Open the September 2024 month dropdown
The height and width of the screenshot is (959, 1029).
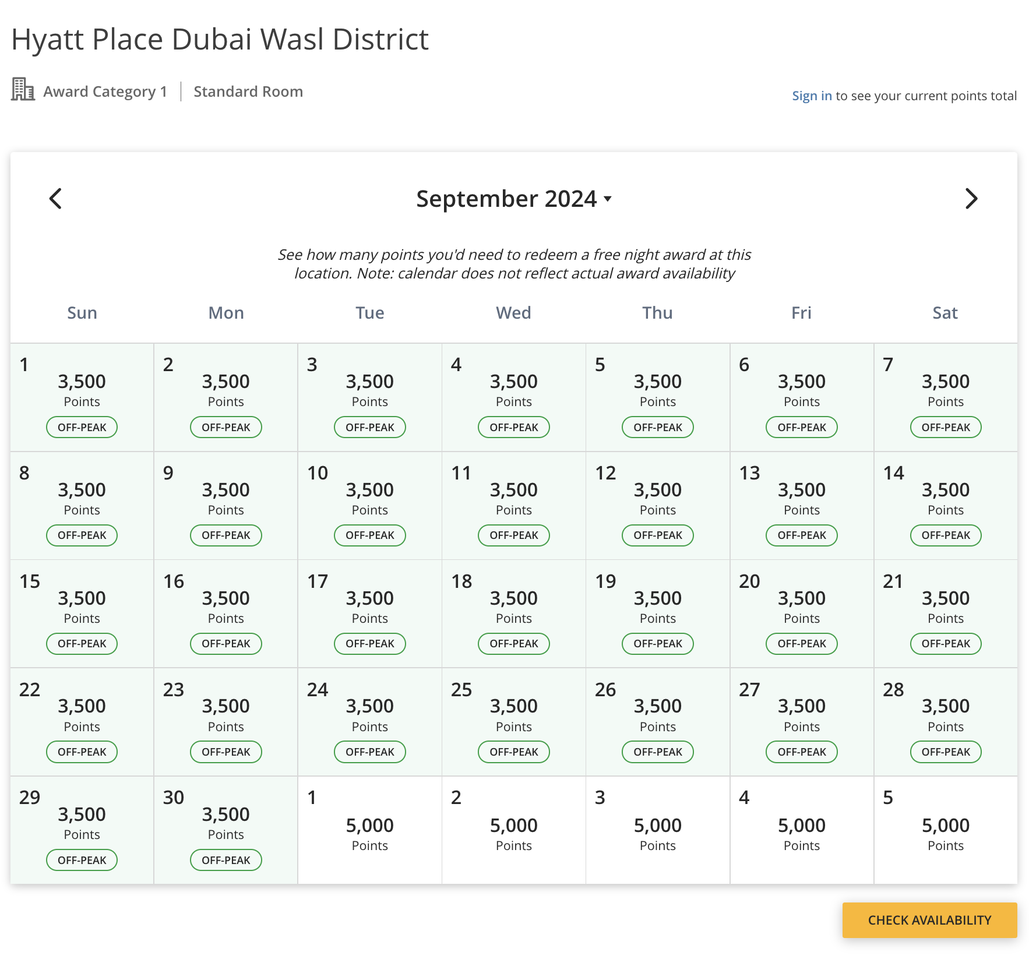point(513,199)
